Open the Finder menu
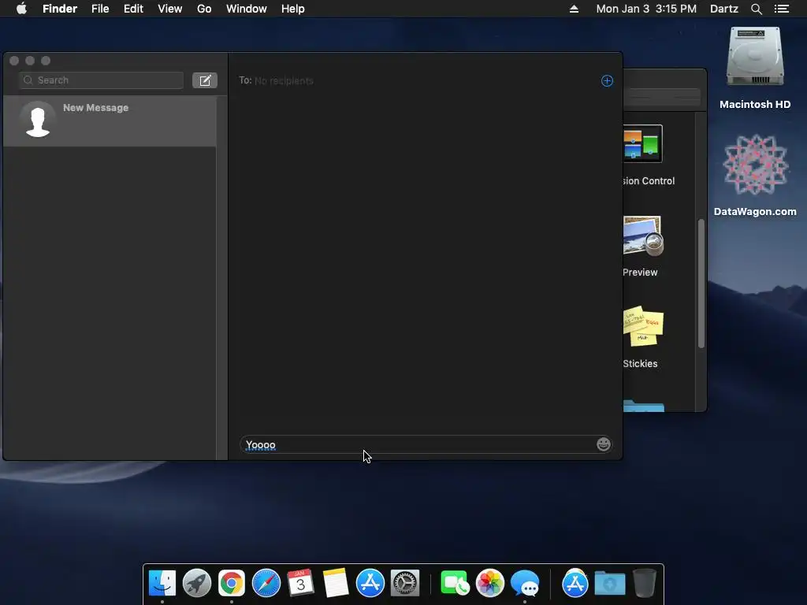The image size is (807, 605). click(60, 9)
